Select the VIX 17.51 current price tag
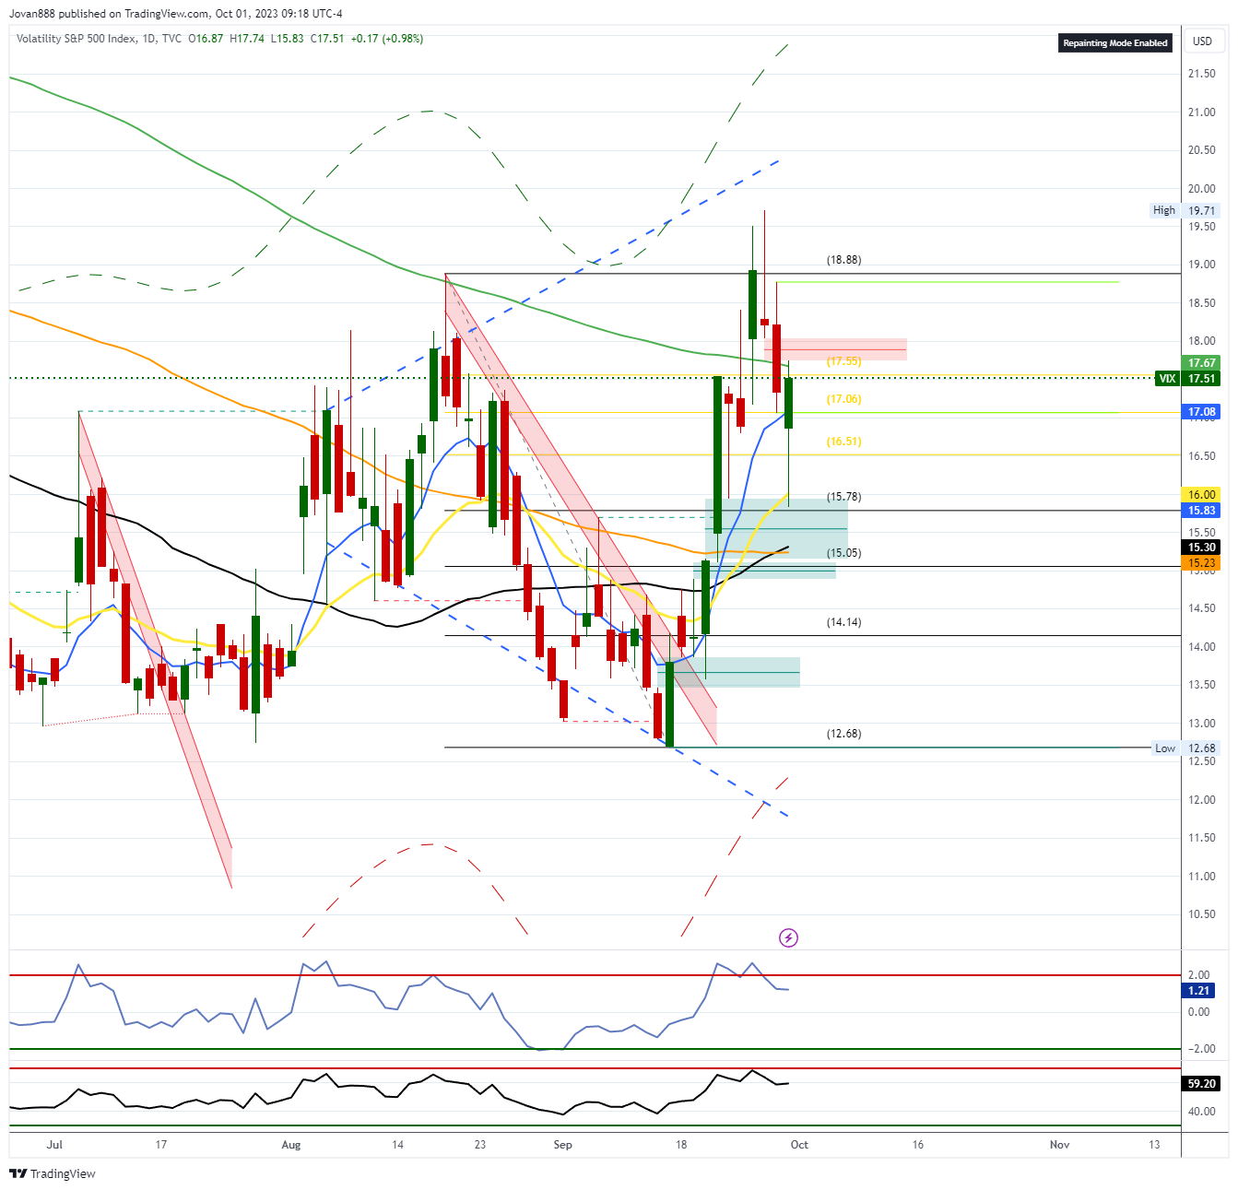Image resolution: width=1238 pixels, height=1190 pixels. point(1187,379)
